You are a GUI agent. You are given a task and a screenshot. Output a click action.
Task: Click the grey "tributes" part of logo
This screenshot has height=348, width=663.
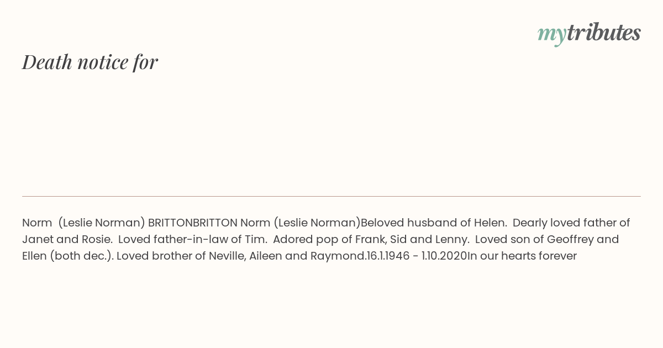click(x=603, y=33)
